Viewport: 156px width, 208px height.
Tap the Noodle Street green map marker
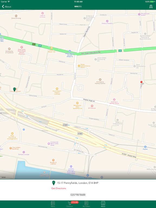pyautogui.click(x=14, y=89)
